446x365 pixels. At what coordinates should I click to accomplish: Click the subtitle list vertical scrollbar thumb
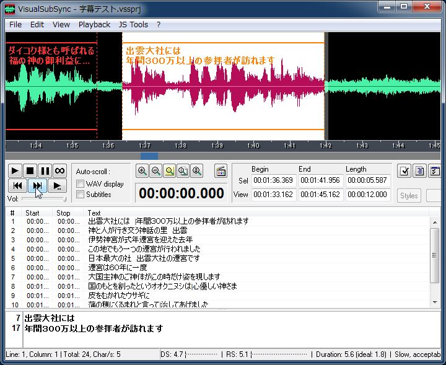click(x=434, y=255)
